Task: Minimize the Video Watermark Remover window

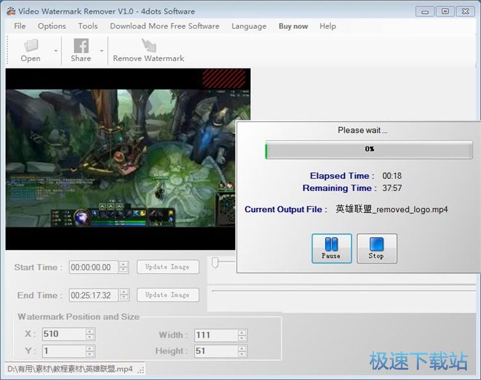Action: point(425,12)
